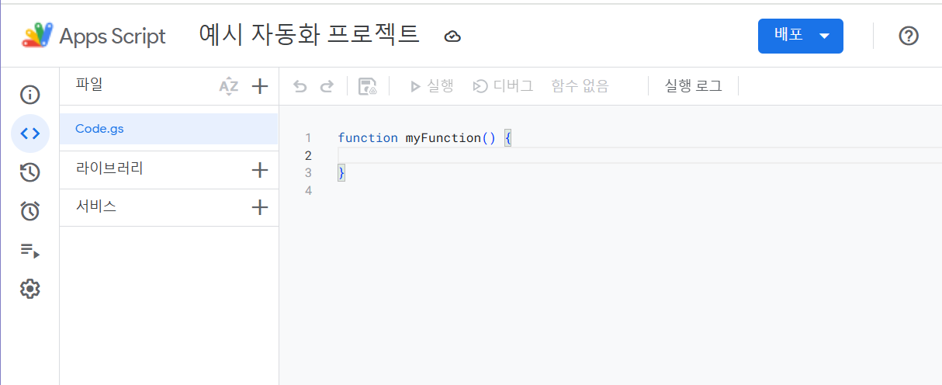Open help via question mark icon
This screenshot has height=385, width=942.
(909, 36)
